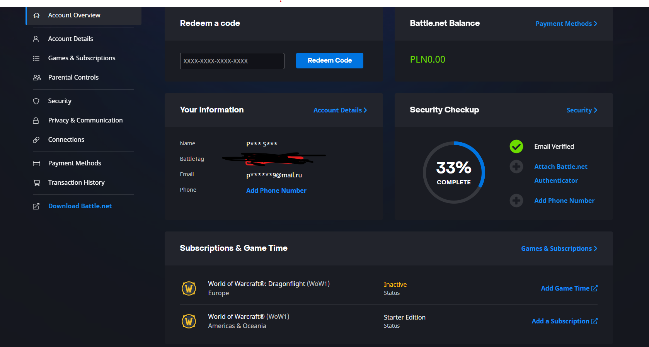
Task: Click the Redeem Code button
Action: pos(330,61)
